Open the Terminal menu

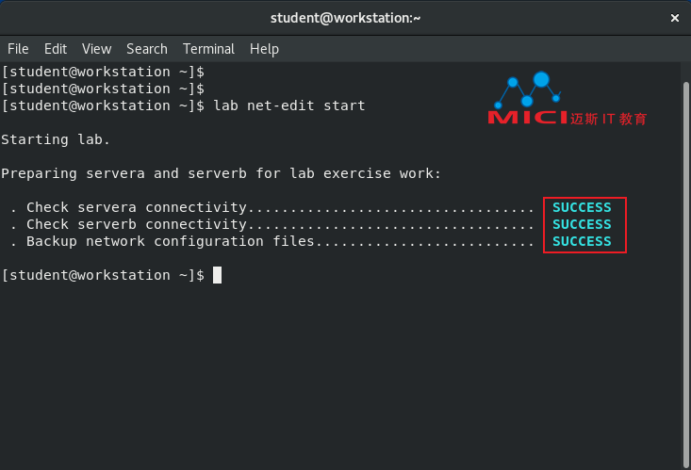pos(209,49)
